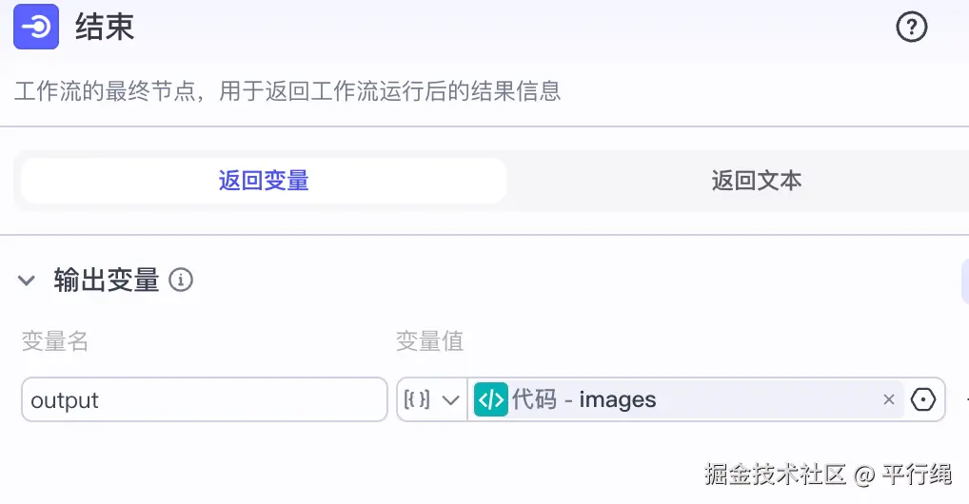Open the variable type dropdown arrow
The width and height of the screenshot is (969, 504).
coord(451,399)
